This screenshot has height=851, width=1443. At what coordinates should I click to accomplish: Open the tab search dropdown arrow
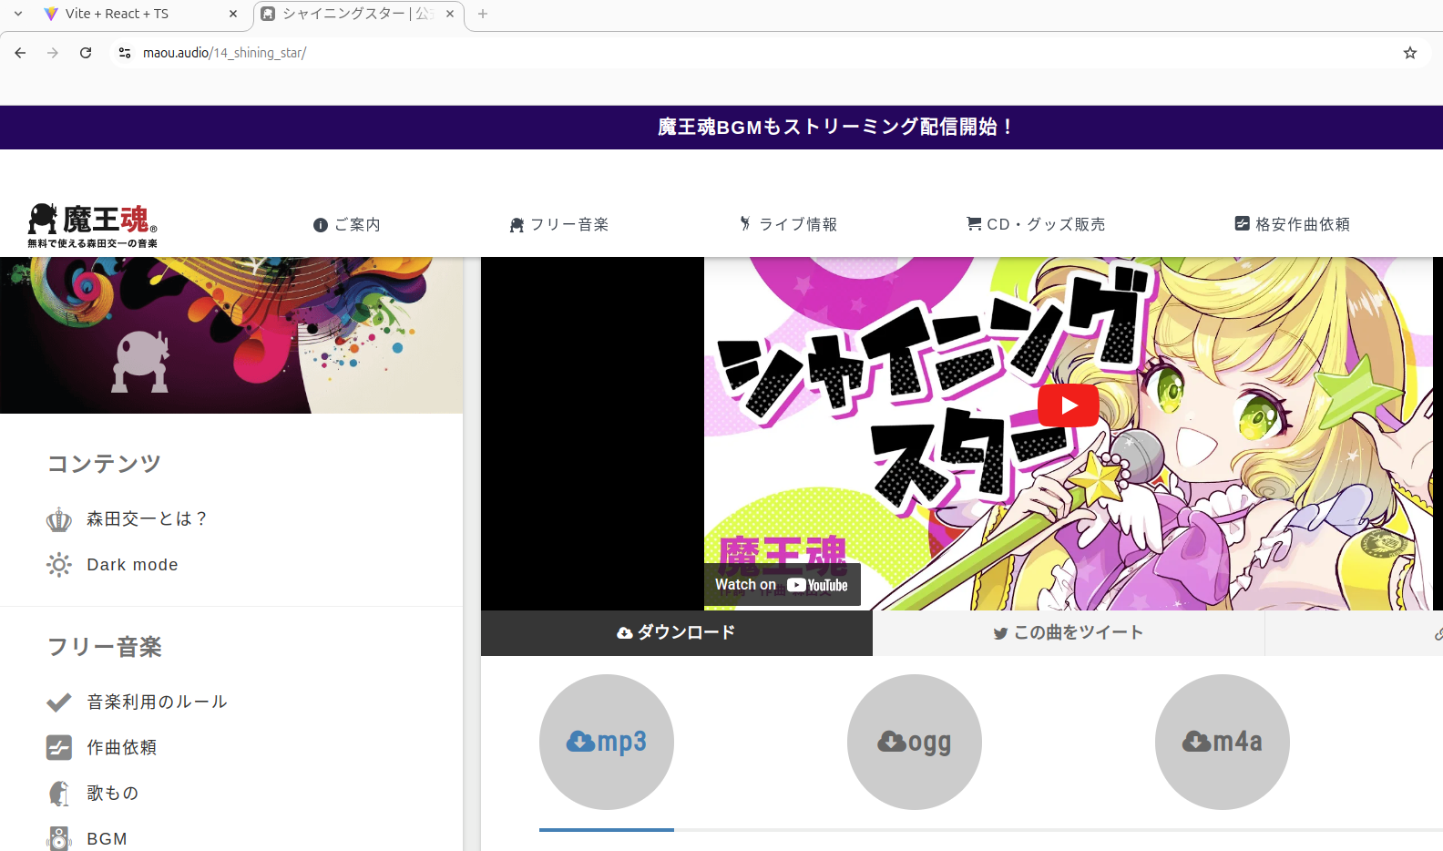point(17,14)
